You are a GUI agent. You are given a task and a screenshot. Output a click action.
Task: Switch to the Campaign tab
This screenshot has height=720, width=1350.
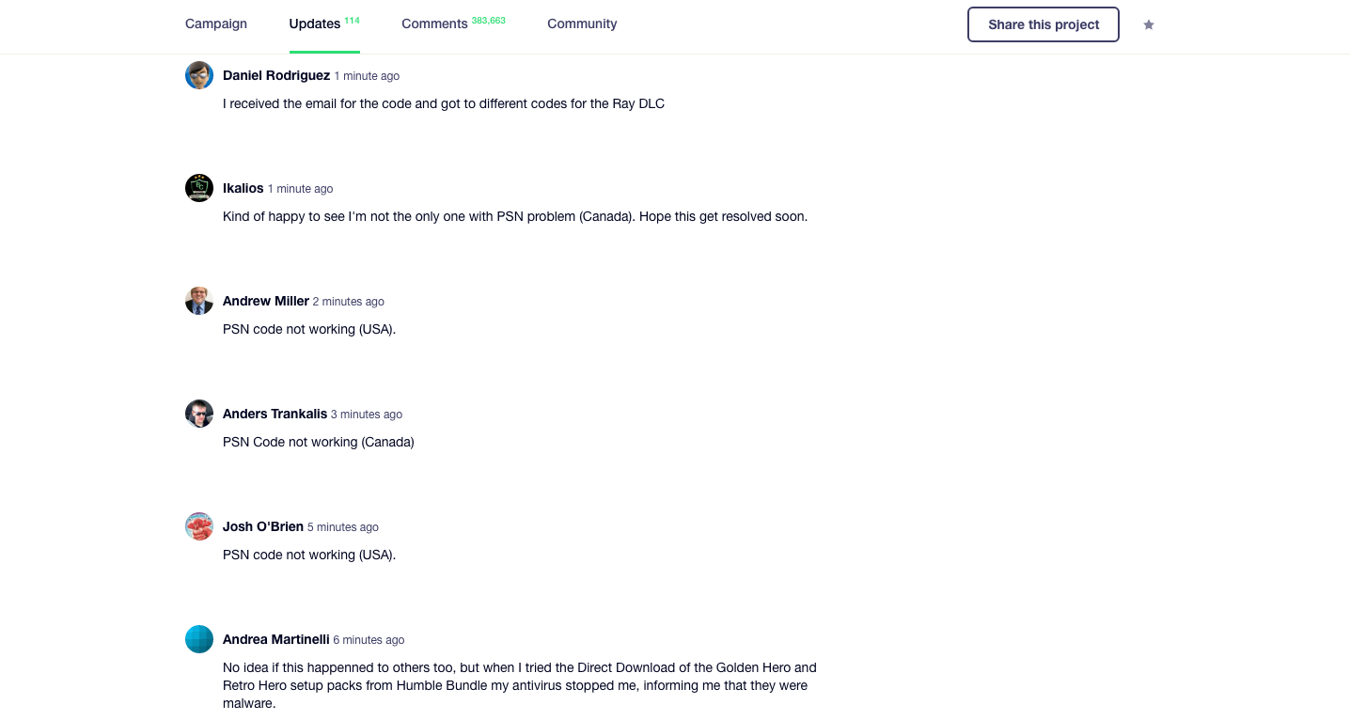215,23
